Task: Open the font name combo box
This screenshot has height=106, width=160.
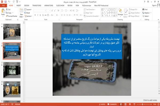Action: pos(40,10)
